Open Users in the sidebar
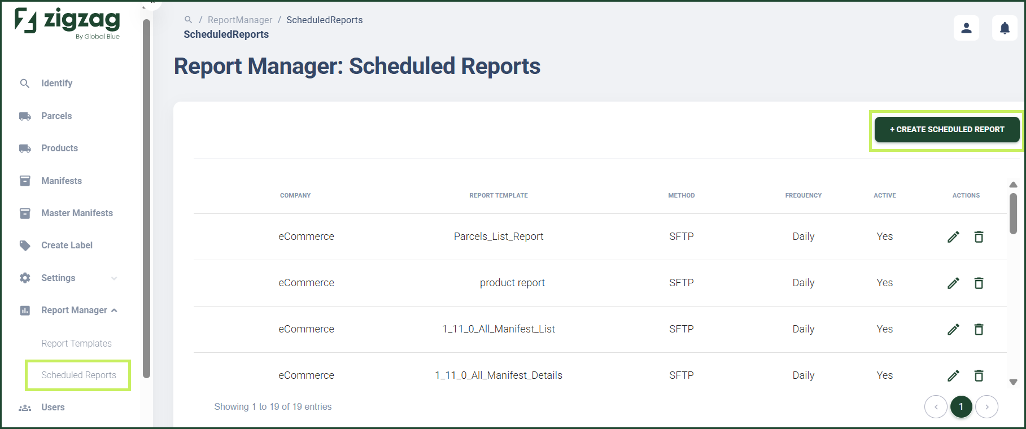Image resolution: width=1026 pixels, height=429 pixels. click(x=53, y=407)
